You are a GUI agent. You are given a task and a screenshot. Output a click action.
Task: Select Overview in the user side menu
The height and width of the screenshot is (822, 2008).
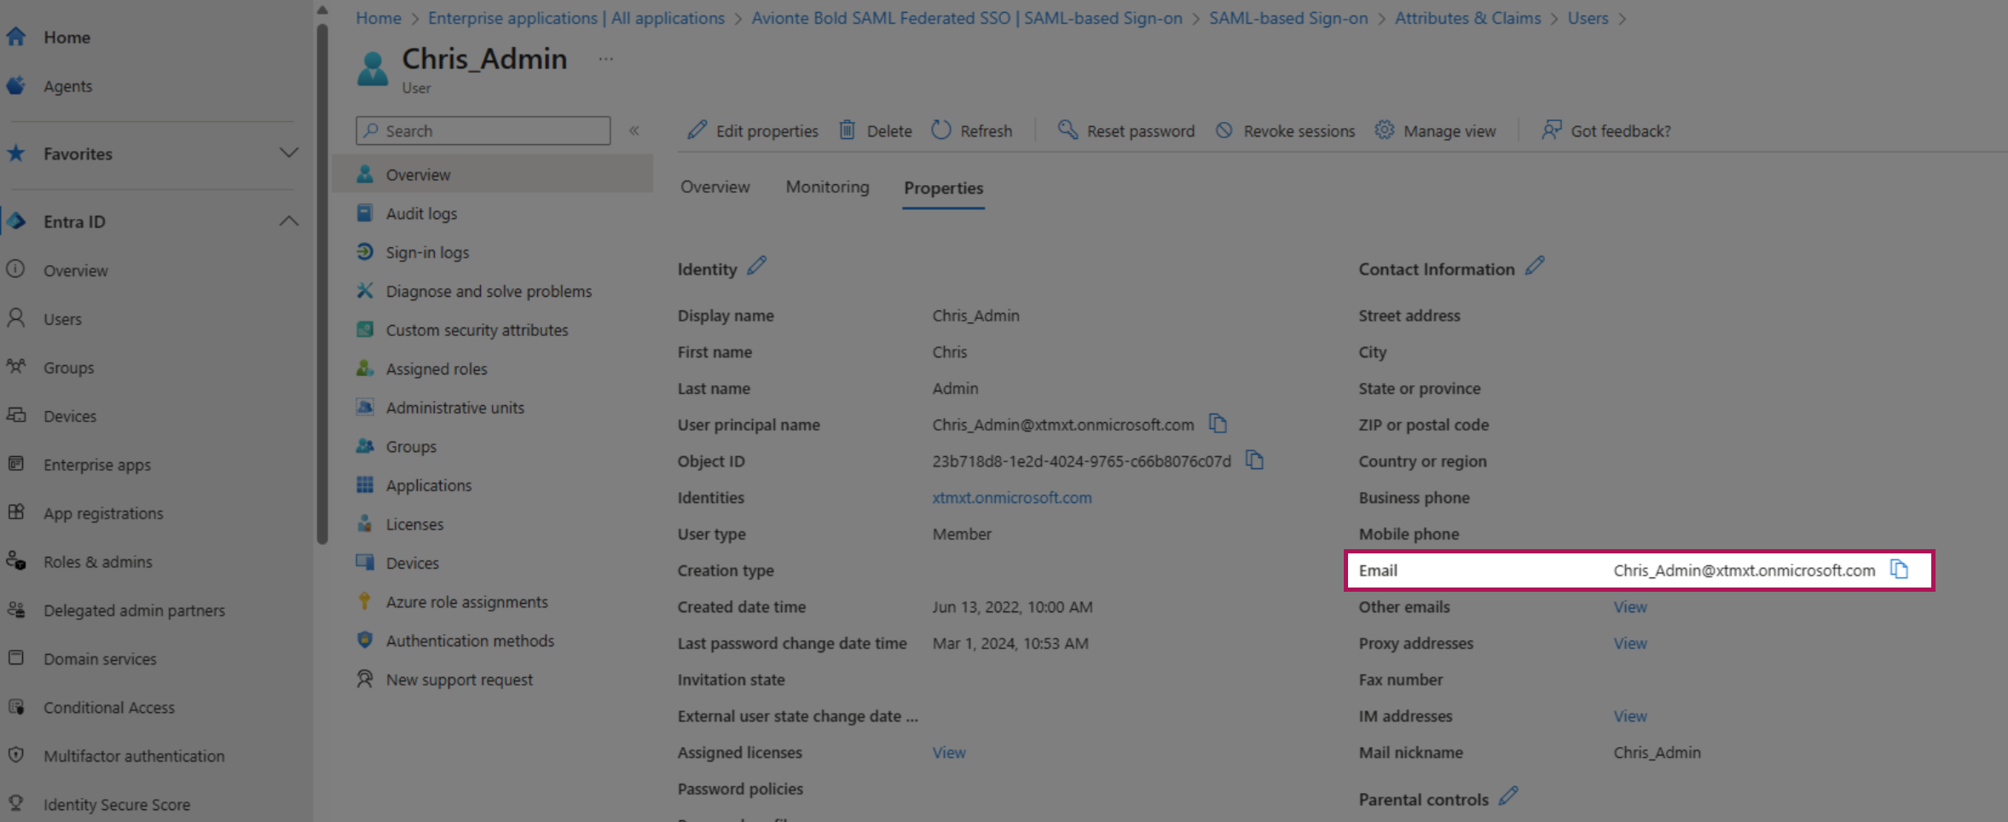pos(493,175)
